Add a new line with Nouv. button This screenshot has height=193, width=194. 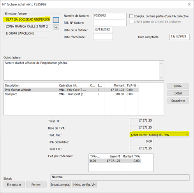click(x=178, y=86)
